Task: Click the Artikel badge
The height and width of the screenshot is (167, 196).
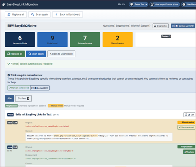Action: tap(10, 115)
